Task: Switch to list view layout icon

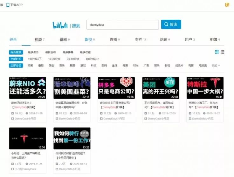Action: coord(222,52)
